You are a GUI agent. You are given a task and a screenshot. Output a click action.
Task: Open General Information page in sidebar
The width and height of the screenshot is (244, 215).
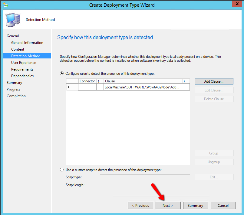point(27,43)
